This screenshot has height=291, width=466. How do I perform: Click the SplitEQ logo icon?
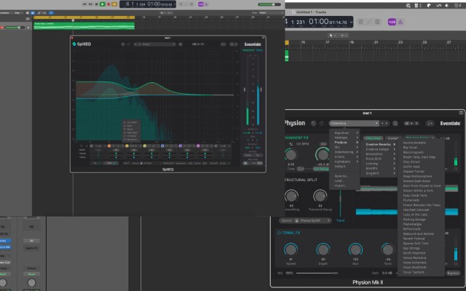point(74,44)
